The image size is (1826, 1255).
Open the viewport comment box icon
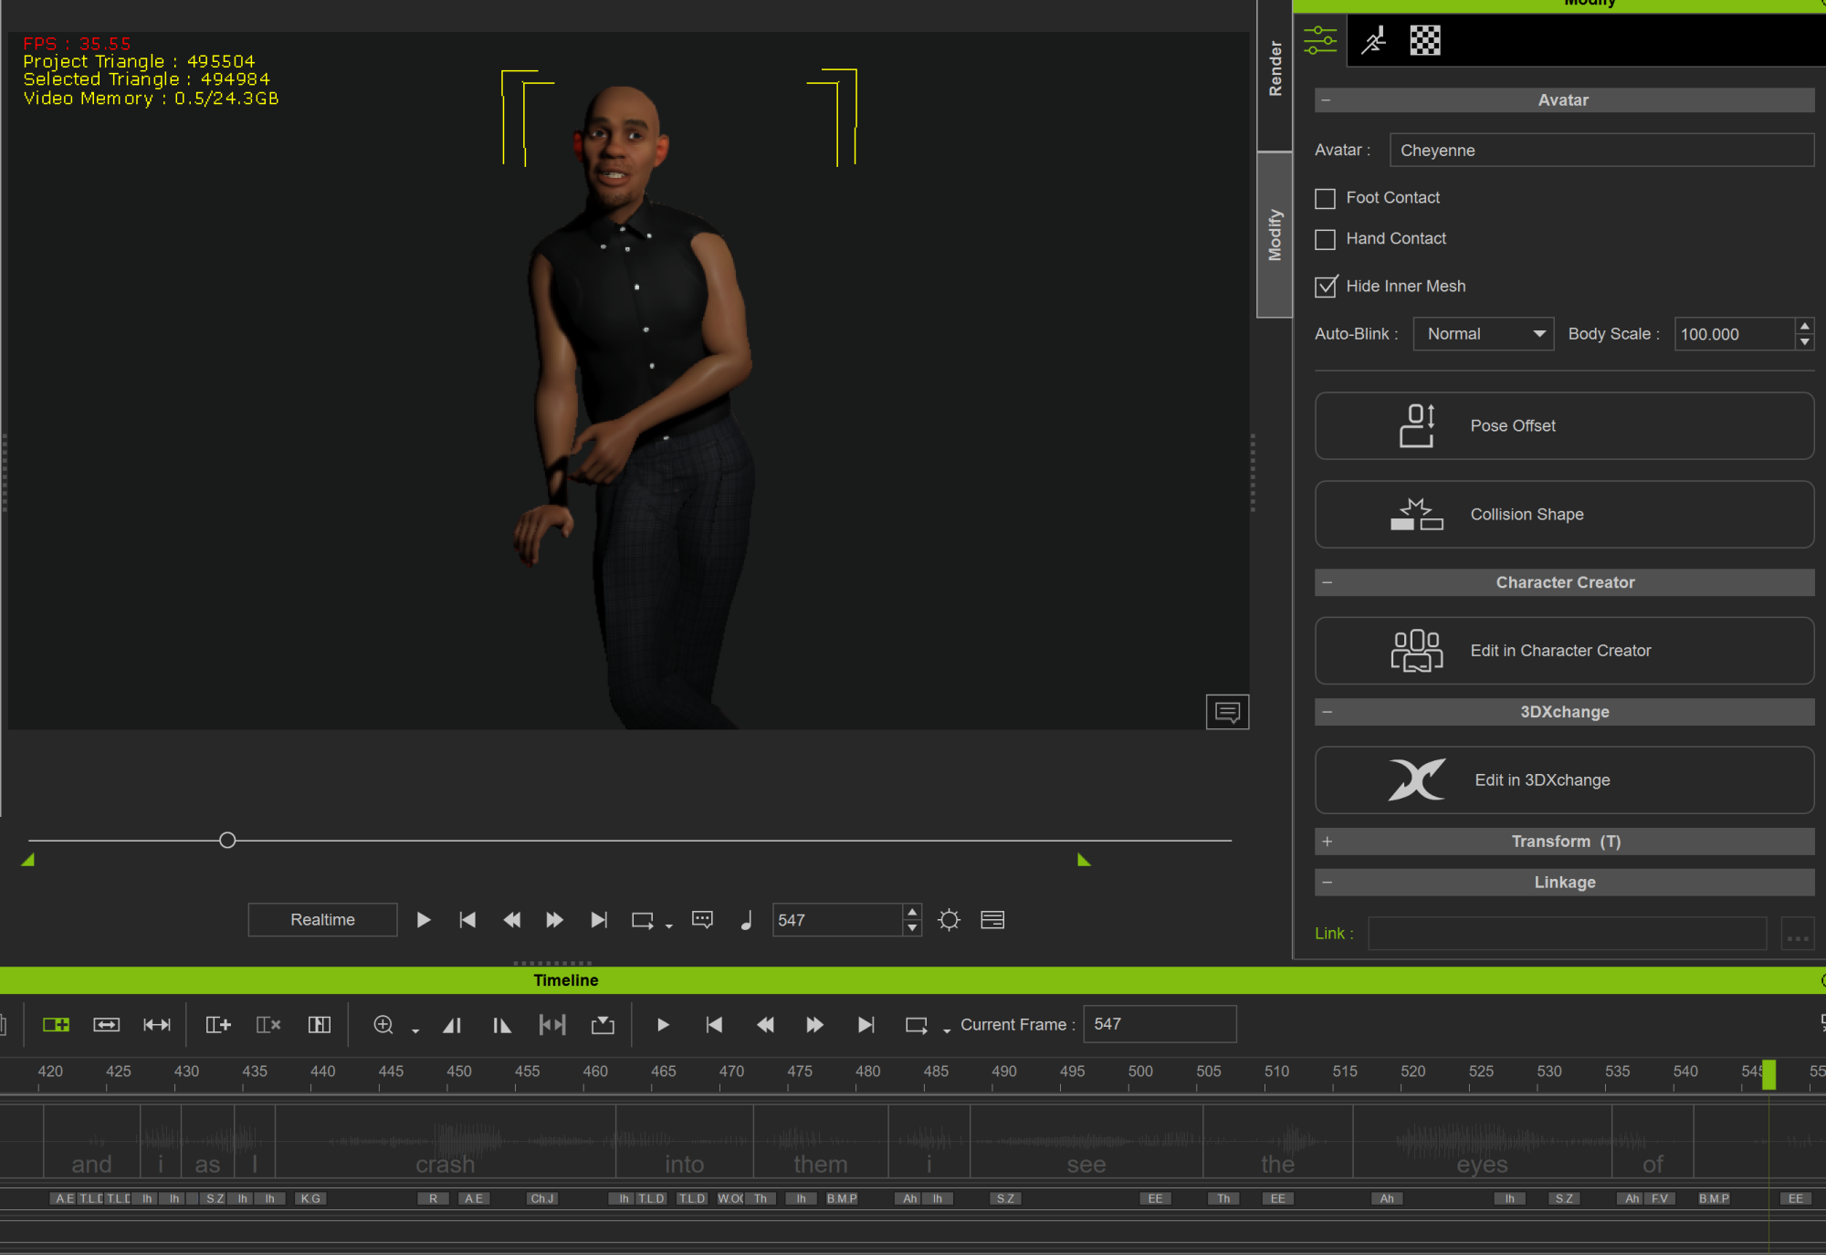point(1227,712)
